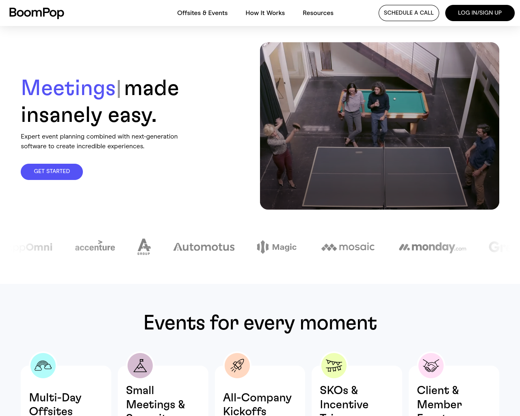The height and width of the screenshot is (416, 520).
Task: Open the Multi-Day Offsites card
Action: [x=66, y=391]
